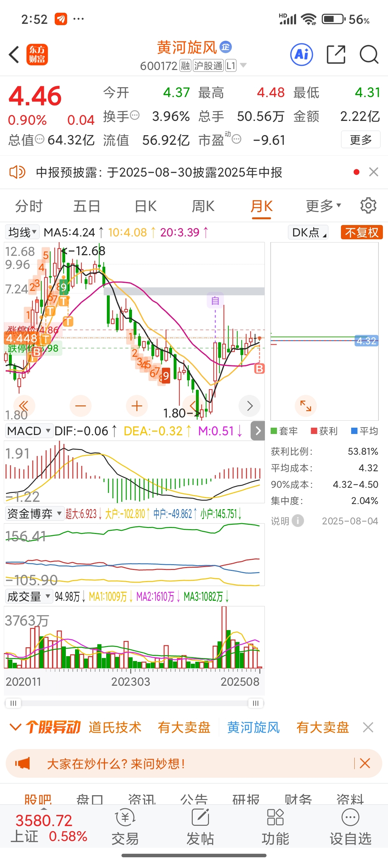This screenshot has height=863, width=388.
Task: Open the search magnifier icon
Action: (369, 54)
